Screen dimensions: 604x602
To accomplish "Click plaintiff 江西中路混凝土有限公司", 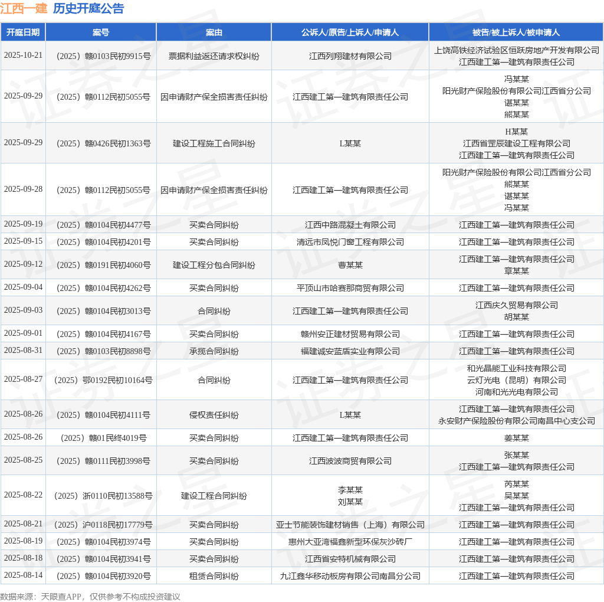I will point(350,225).
